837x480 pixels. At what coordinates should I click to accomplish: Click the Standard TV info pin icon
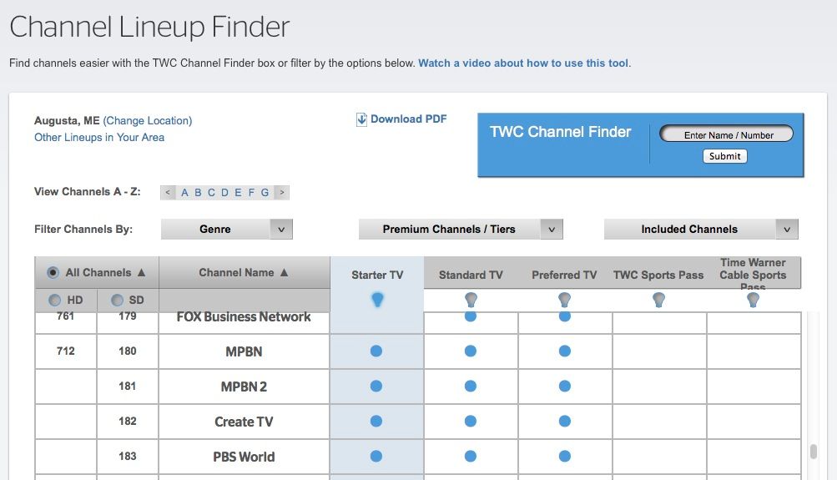[x=471, y=300]
